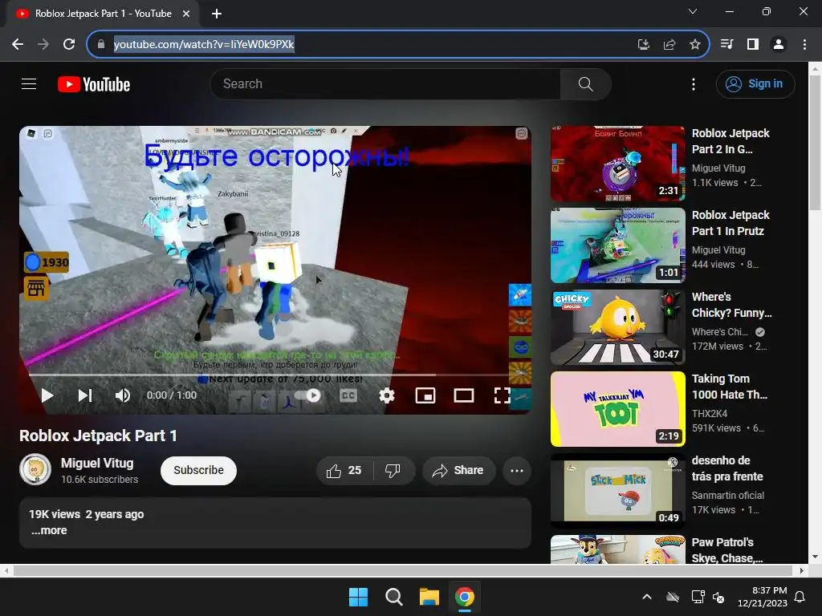The image size is (822, 616).
Task: Click the search magnifier button
Action: pos(585,83)
